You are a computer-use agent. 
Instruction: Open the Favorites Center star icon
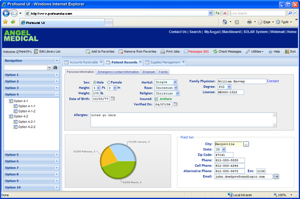(5, 22)
